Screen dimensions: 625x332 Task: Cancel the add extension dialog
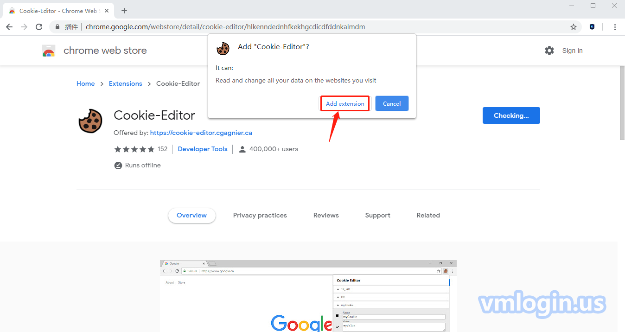[392, 103]
